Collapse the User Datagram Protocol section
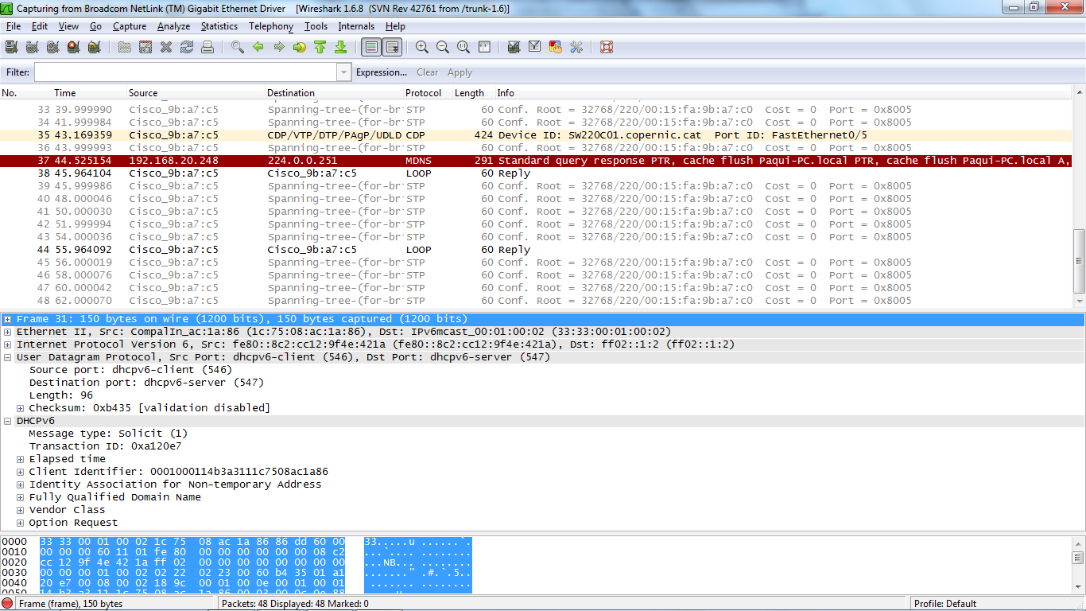 point(7,357)
